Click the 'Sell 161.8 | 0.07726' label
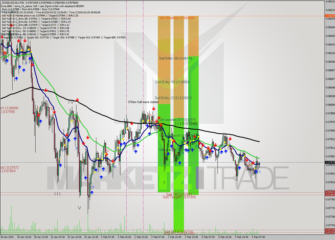The width and height of the screenshot is (335, 240). pos(179,232)
